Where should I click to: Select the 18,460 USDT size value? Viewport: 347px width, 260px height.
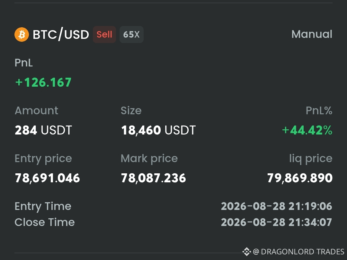click(x=158, y=130)
